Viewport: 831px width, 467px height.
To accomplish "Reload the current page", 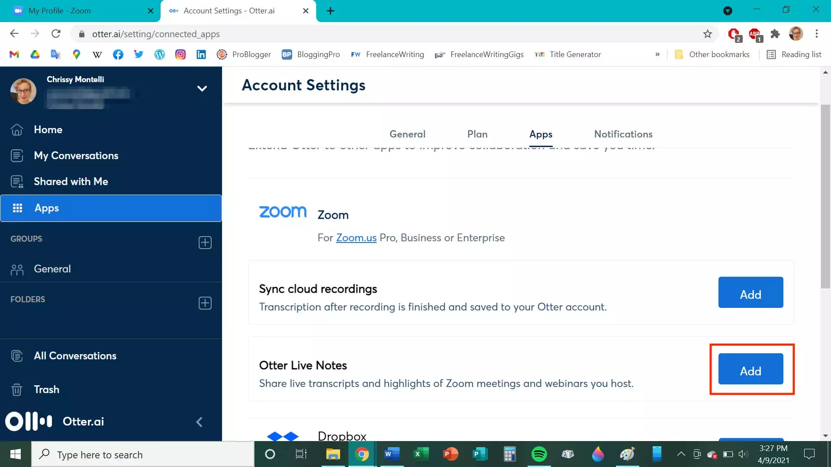I will (56, 34).
